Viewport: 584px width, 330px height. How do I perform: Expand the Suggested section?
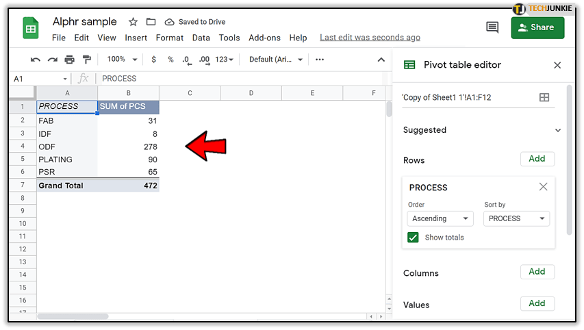tap(557, 130)
